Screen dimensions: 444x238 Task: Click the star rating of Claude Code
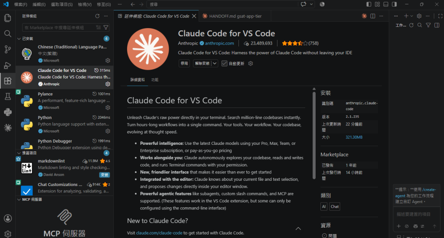pyautogui.click(x=295, y=43)
